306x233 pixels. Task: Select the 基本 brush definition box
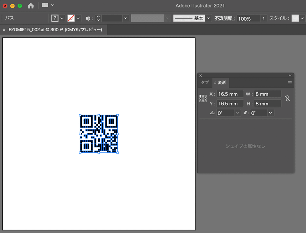coord(189,18)
